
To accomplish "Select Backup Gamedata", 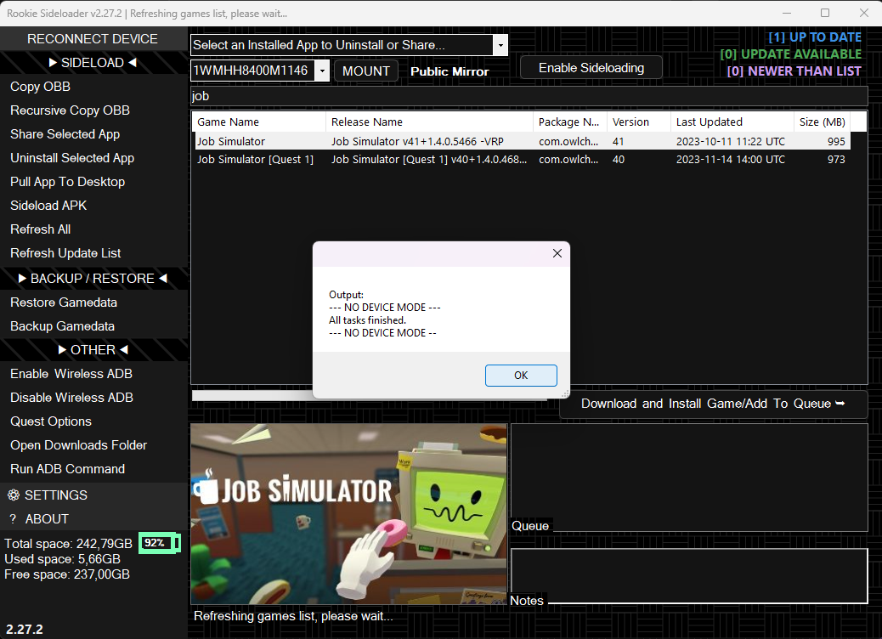I will coord(62,326).
